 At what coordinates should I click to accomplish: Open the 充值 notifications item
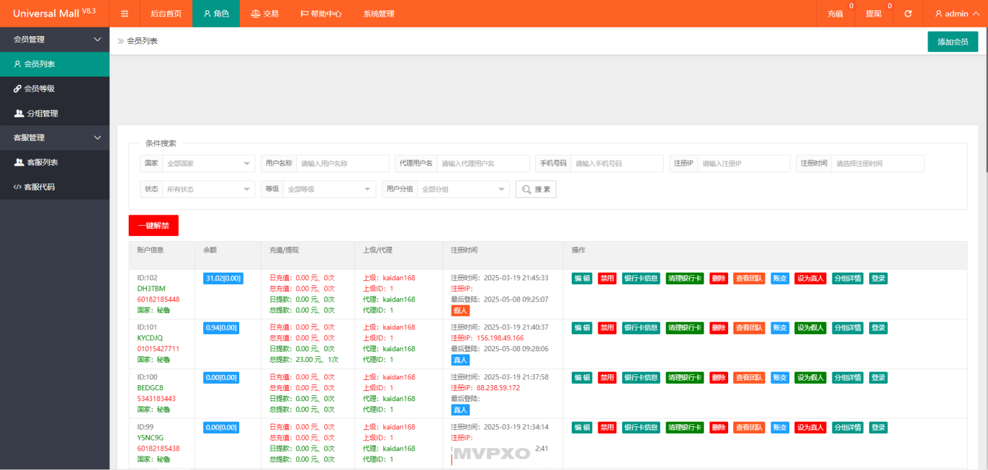point(836,14)
